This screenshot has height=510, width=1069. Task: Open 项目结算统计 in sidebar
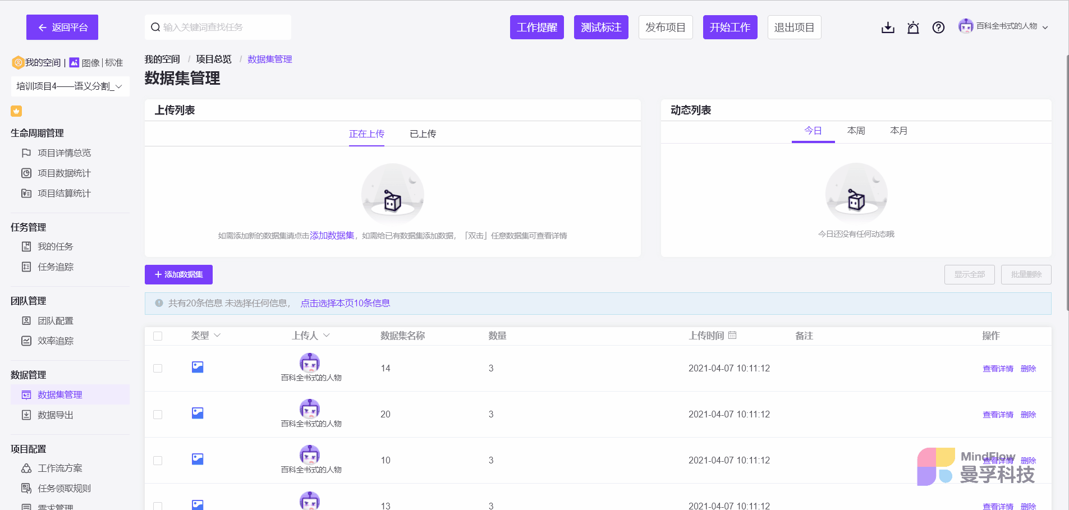[64, 193]
